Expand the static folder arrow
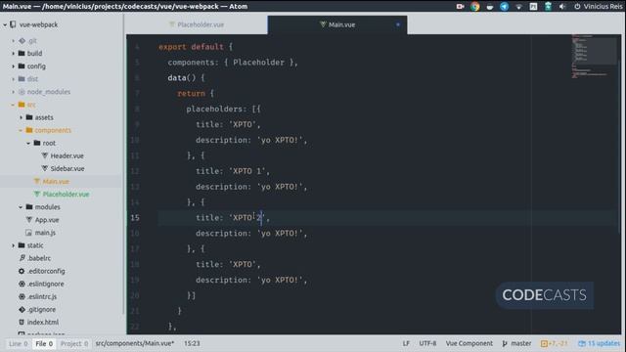626x352 pixels. tap(13, 245)
